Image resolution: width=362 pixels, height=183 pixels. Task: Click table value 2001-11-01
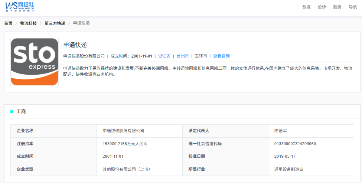click(140, 157)
